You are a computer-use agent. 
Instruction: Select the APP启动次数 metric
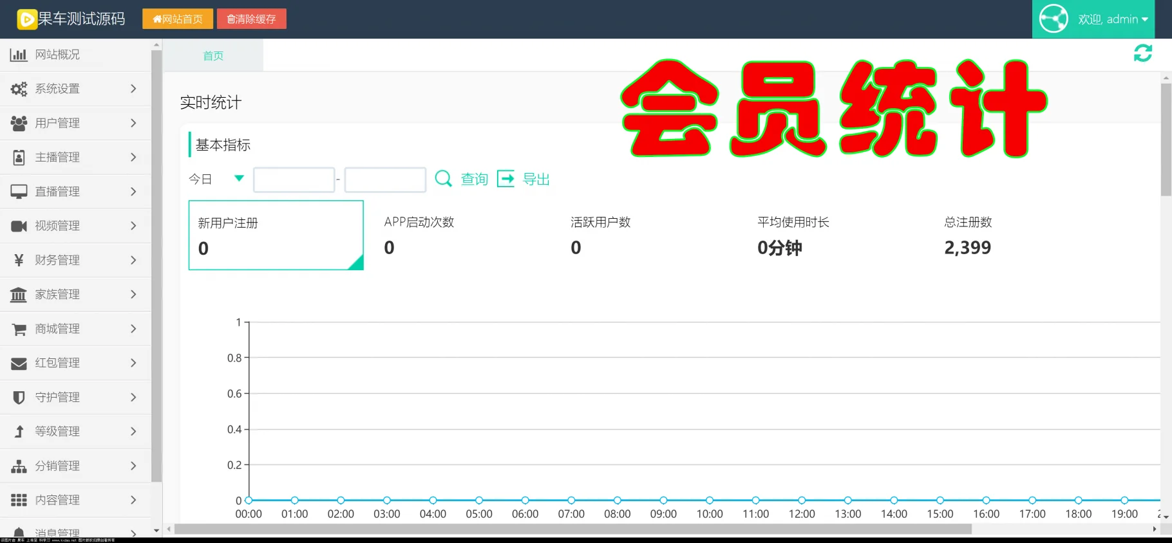[x=419, y=235]
